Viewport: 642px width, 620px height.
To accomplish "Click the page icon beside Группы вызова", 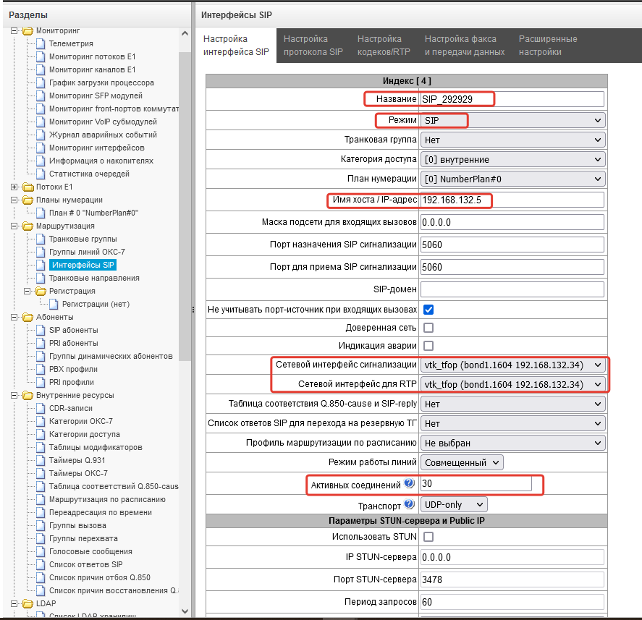I will [x=41, y=525].
